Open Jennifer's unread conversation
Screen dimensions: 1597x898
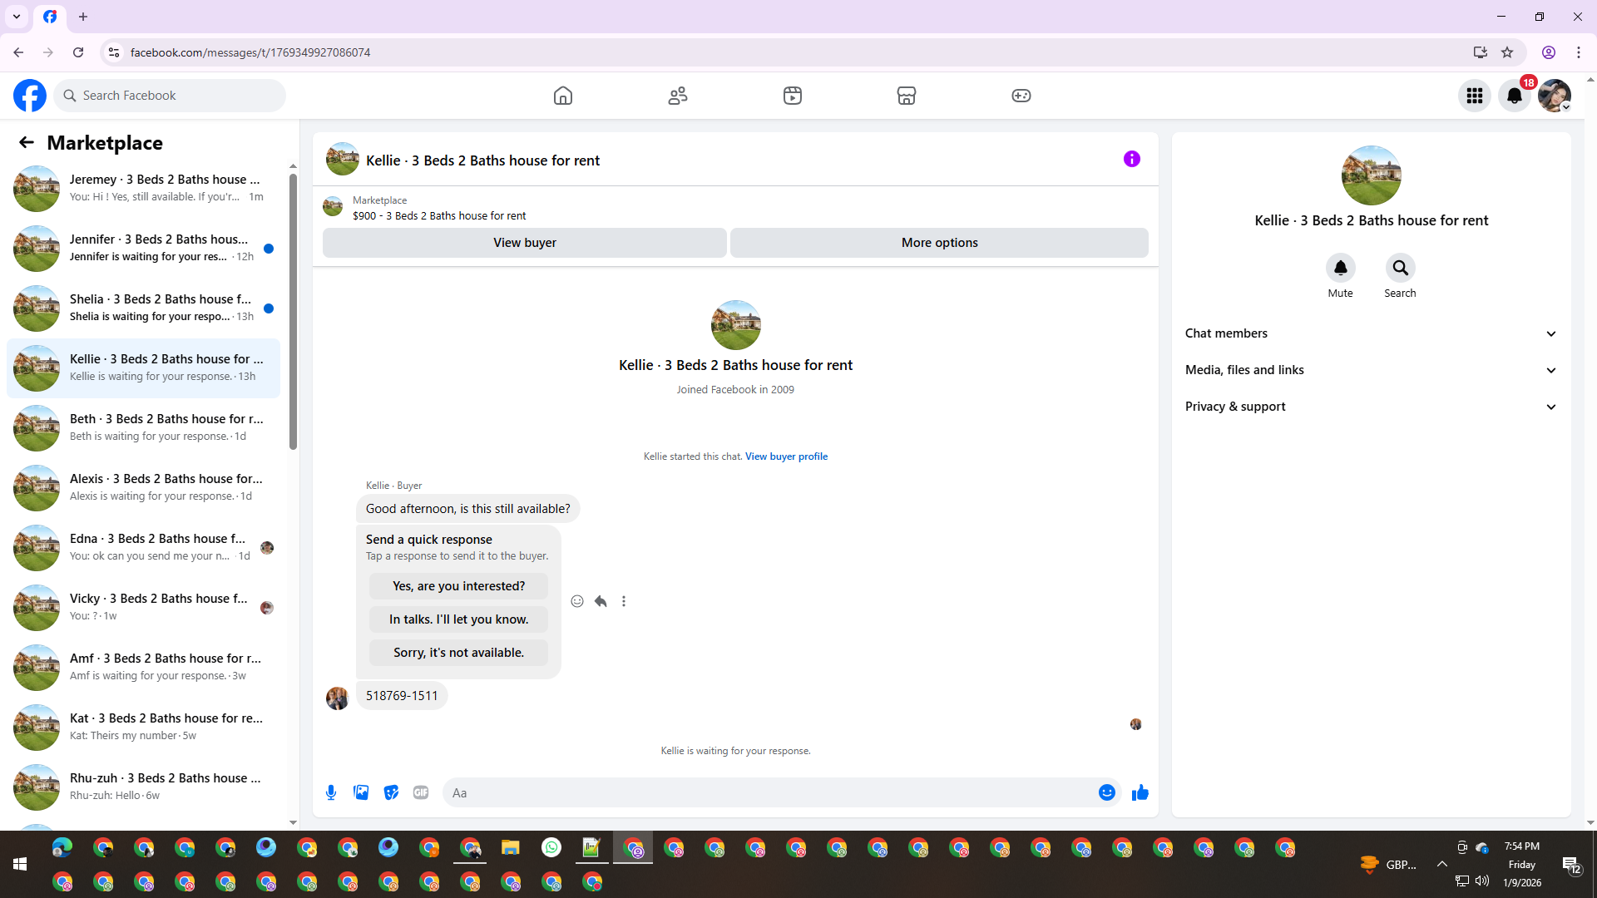158,248
